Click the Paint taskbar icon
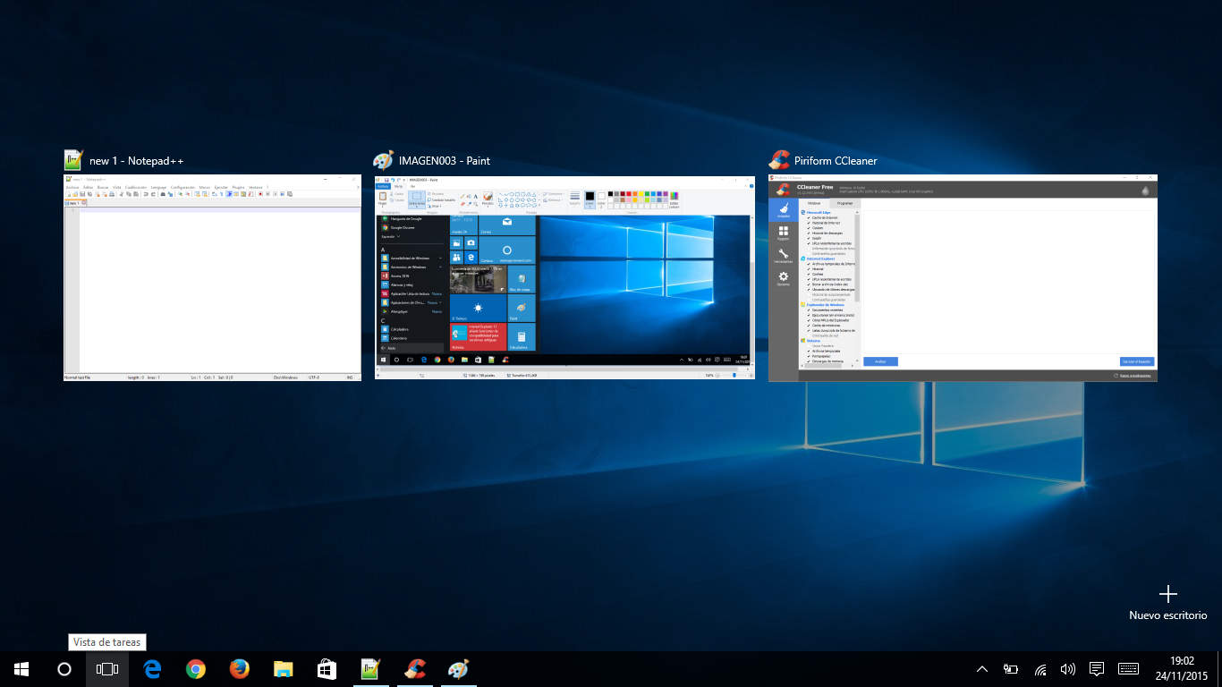 [458, 669]
